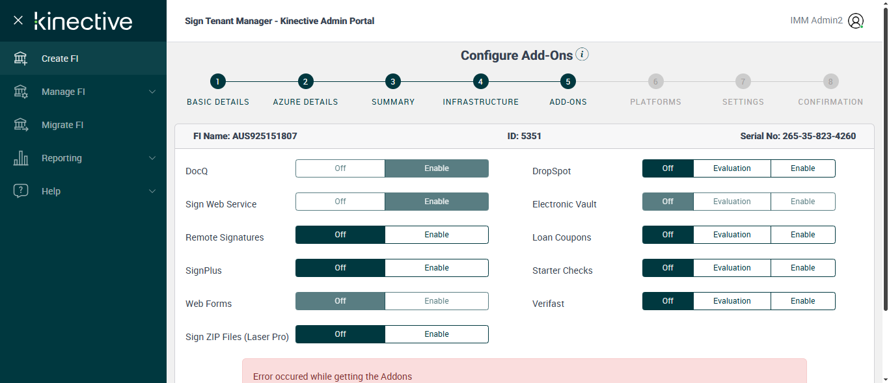
Task: Click the Manage FI bank-gear icon
Action: (21, 92)
